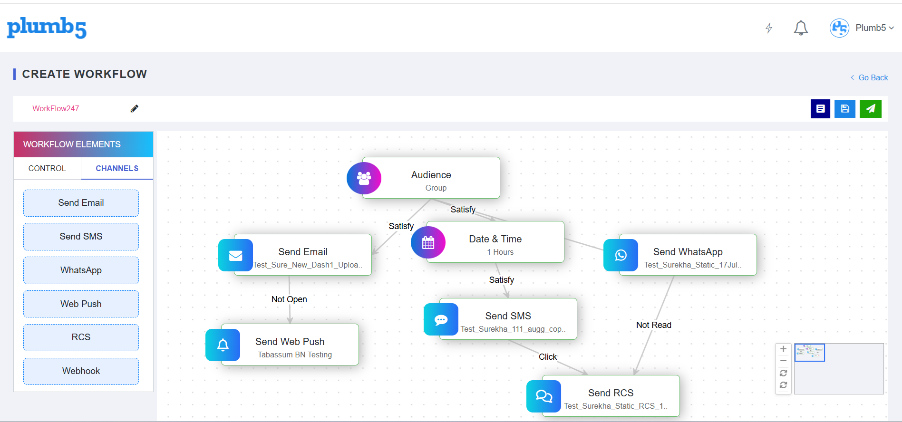Click the Plumb5 account avatar
The height and width of the screenshot is (422, 902).
click(839, 28)
